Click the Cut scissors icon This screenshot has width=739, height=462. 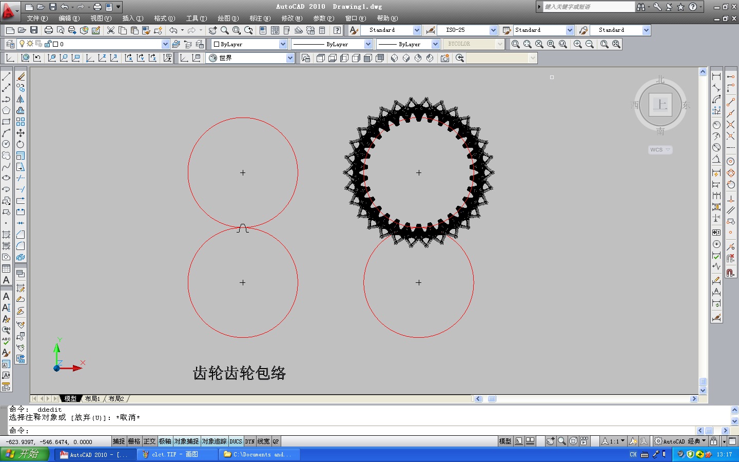tap(110, 30)
